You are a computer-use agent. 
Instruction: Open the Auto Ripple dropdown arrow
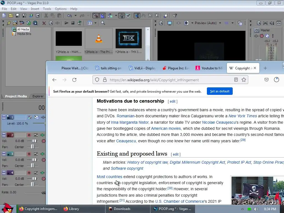(116, 16)
